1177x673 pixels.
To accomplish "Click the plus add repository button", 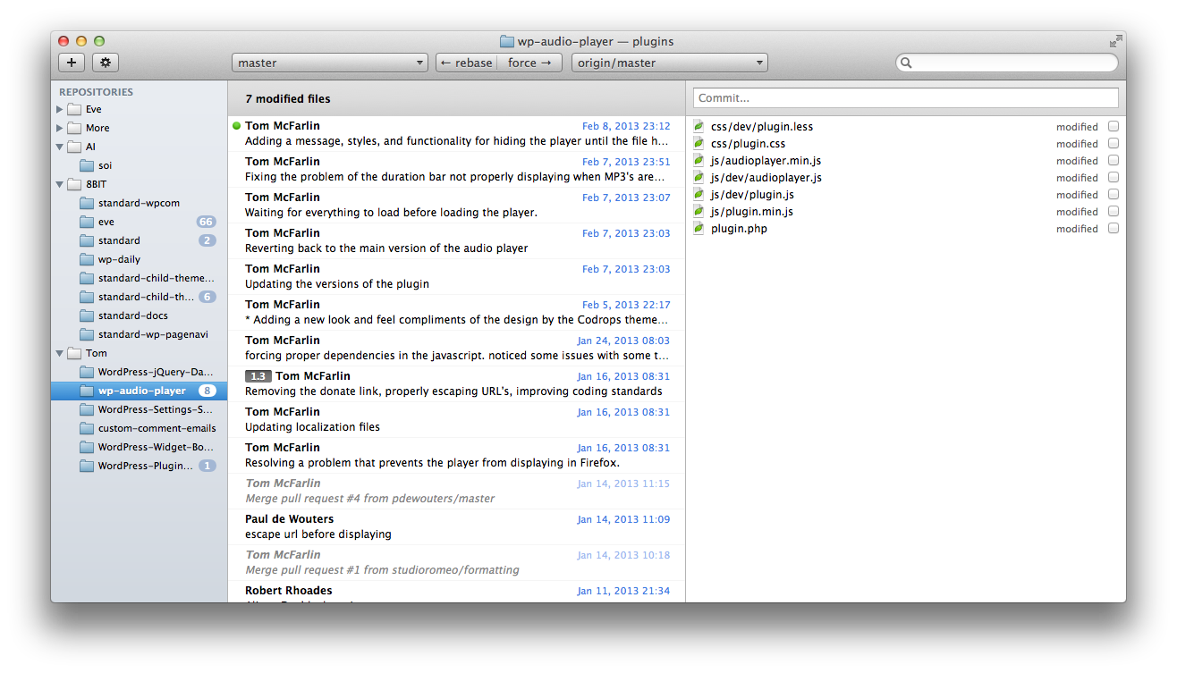I will click(72, 63).
